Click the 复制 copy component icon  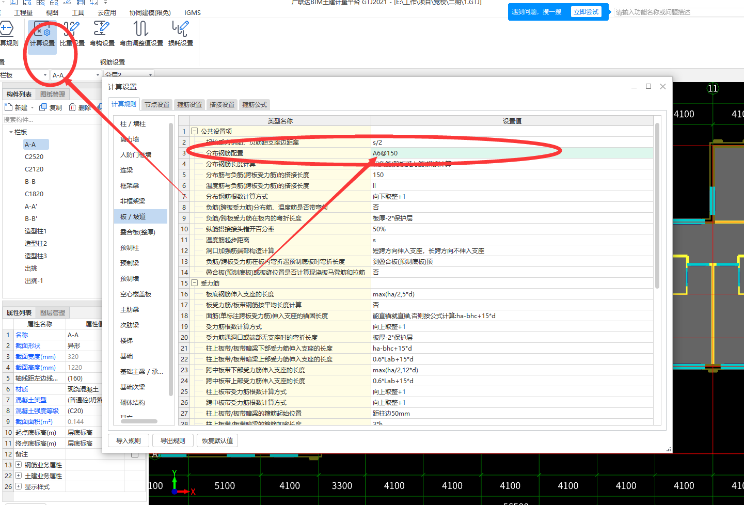43,107
